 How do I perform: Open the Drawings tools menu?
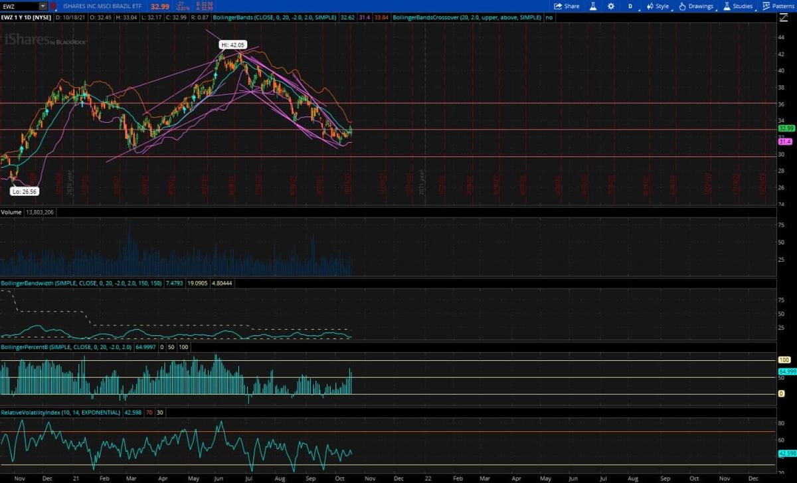696,6
